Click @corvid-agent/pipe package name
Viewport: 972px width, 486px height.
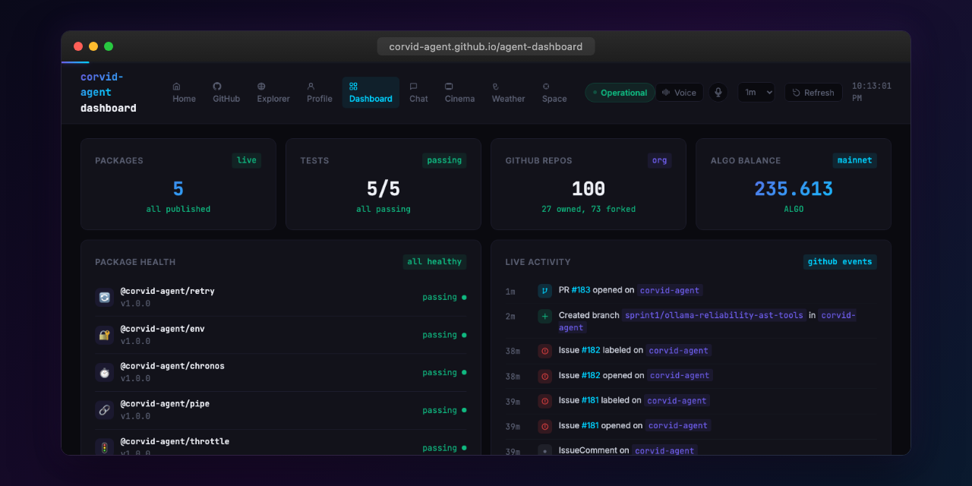click(165, 404)
